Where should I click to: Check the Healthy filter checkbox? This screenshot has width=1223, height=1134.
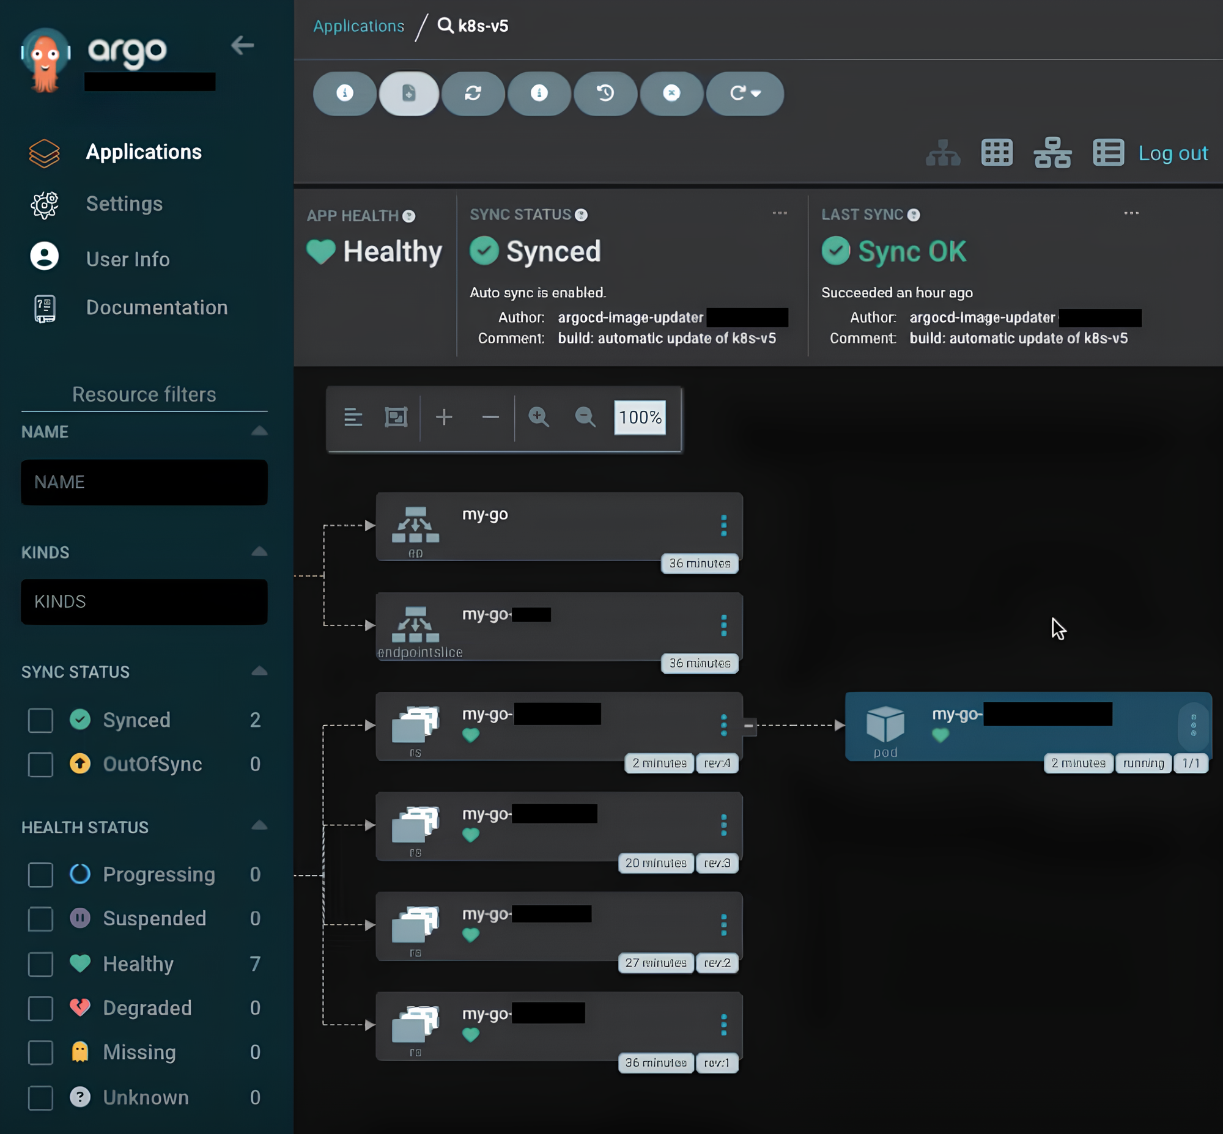[x=40, y=964]
